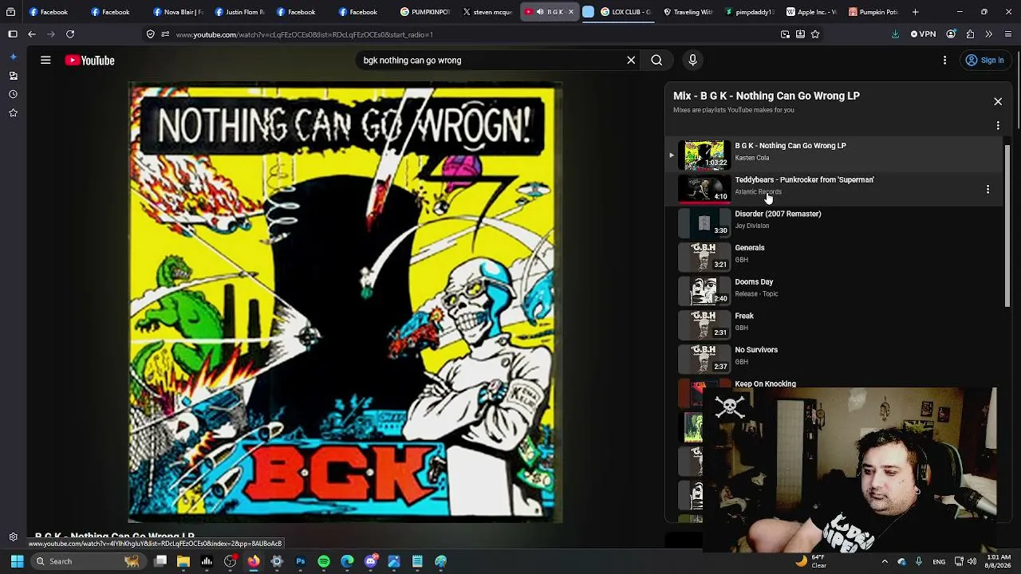The width and height of the screenshot is (1021, 574).
Task: Open the YouTube guide hamburger menu
Action: pyautogui.click(x=45, y=61)
